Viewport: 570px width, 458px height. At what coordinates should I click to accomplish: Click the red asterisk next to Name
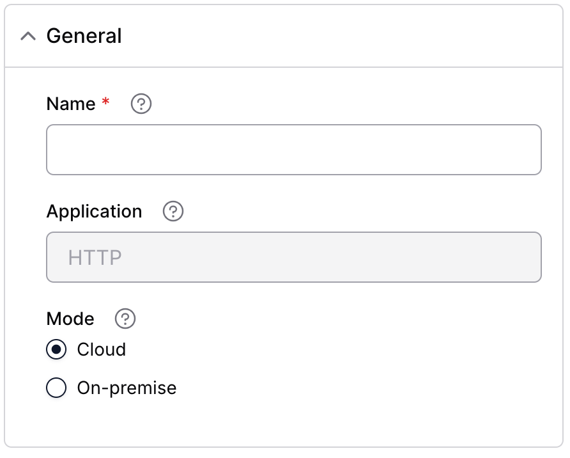coord(105,100)
